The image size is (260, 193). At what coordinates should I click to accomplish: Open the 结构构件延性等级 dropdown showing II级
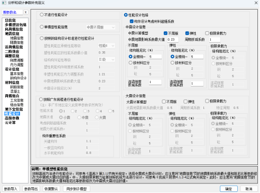point(106,60)
